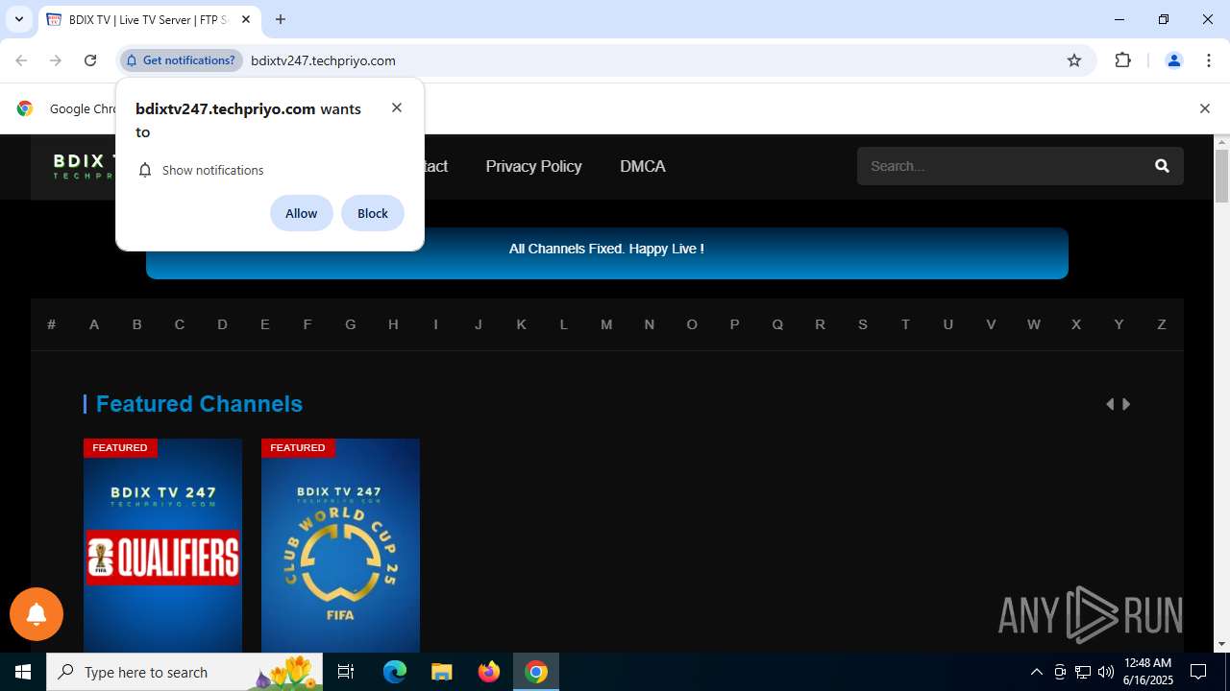The image size is (1230, 691).
Task: Click the search magnifier icon
Action: click(1162, 166)
